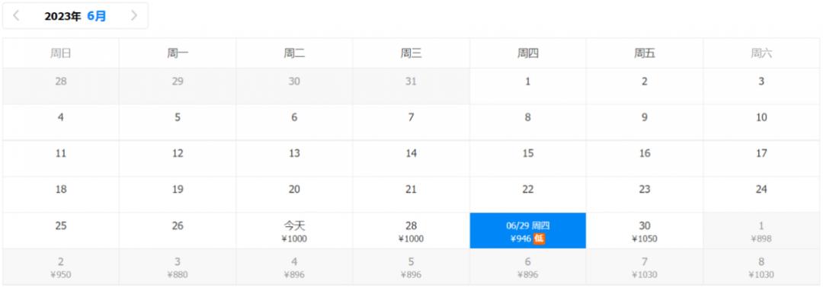Select highlighted 06/29 周四 ¥946 cell

click(527, 231)
